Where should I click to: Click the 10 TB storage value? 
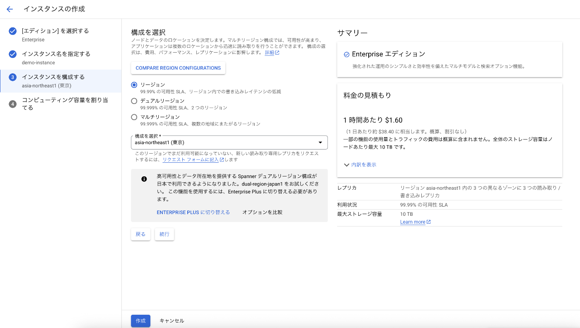pyautogui.click(x=406, y=214)
